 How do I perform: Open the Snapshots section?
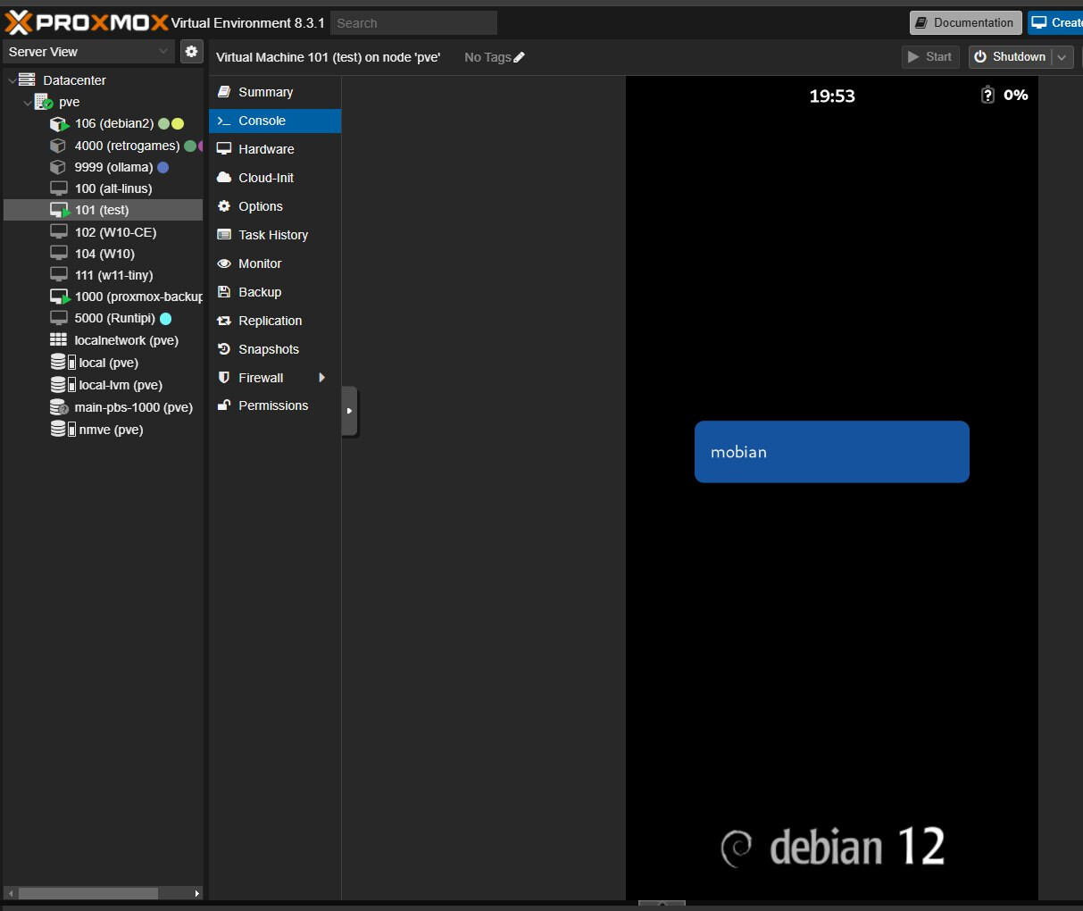275,349
